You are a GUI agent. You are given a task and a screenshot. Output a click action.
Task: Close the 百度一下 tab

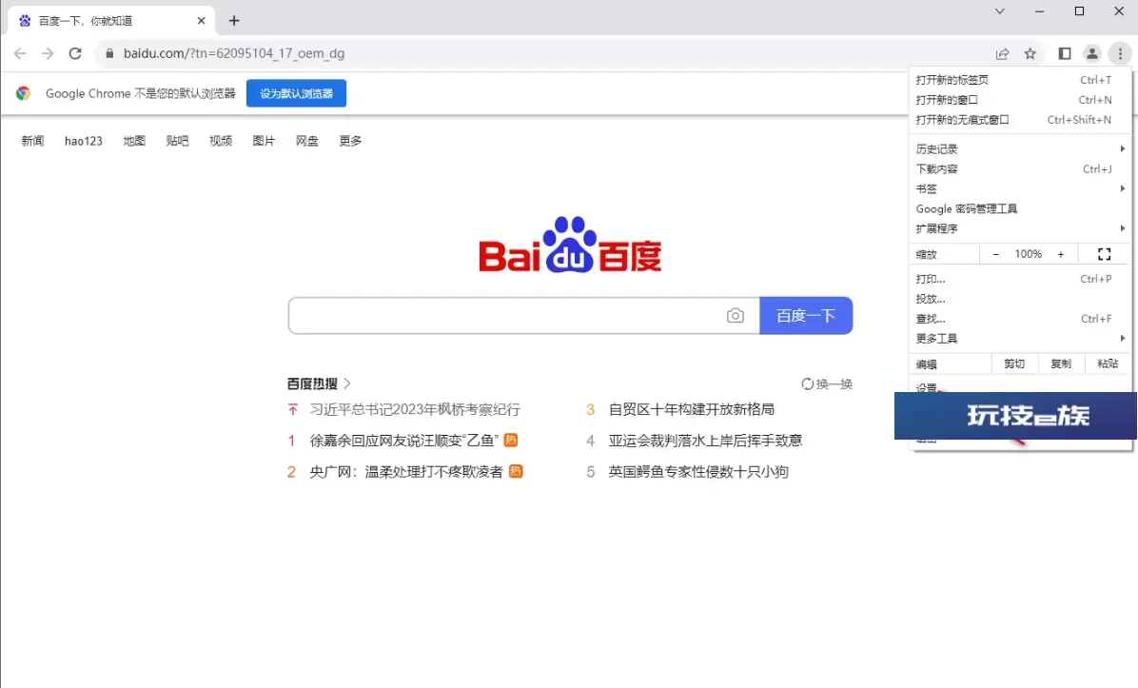(x=201, y=20)
